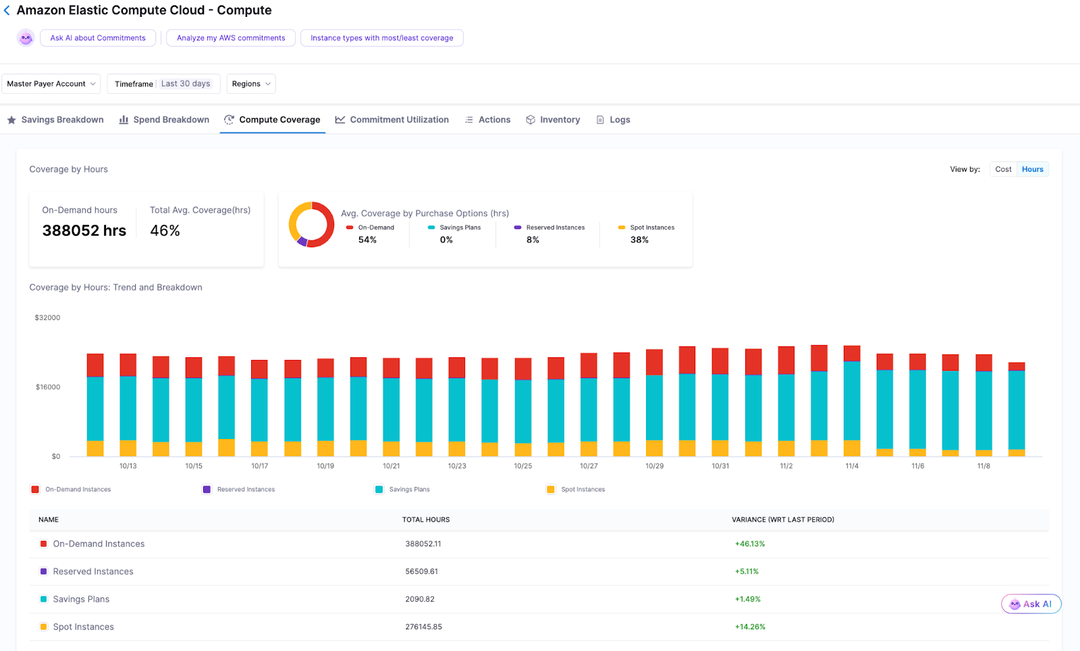Click the back arrow beside the page title
The image size is (1080, 651).
tap(7, 11)
